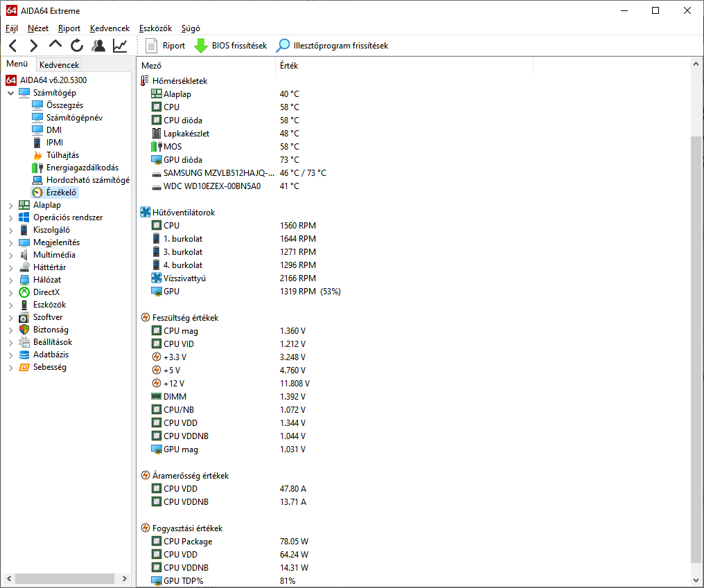Click the Riport document icon
The width and height of the screenshot is (704, 588).
[x=151, y=45]
